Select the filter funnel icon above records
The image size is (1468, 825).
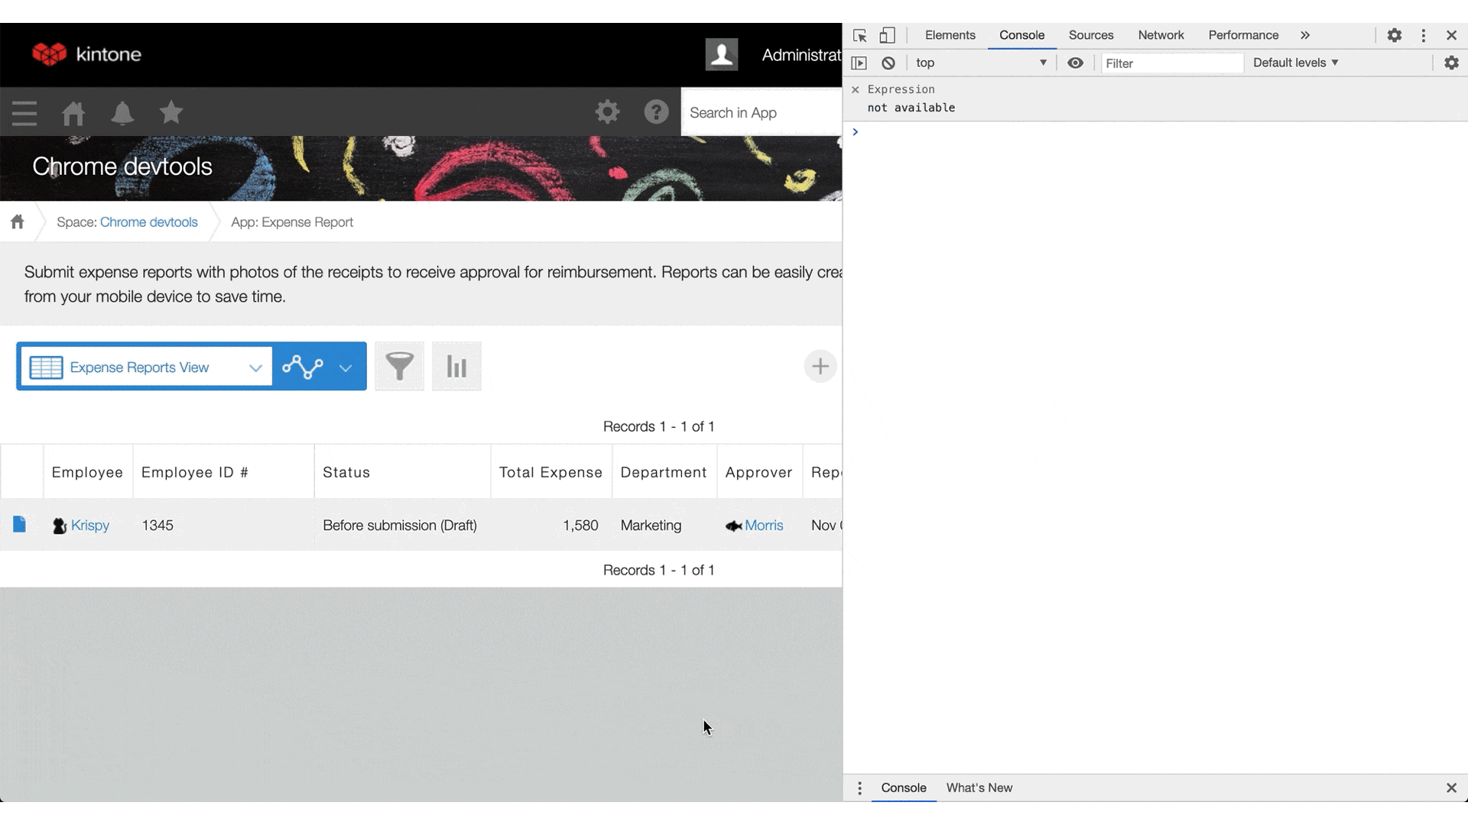tap(399, 366)
